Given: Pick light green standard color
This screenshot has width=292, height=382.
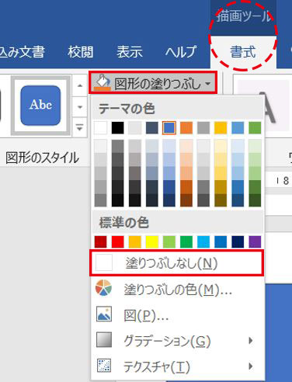Looking at the screenshot, I should 169,241.
